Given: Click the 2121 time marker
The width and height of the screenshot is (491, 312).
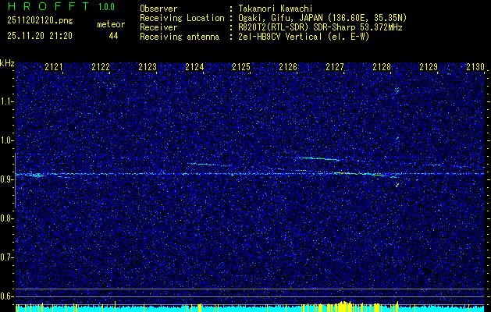Looking at the screenshot, I should [54, 67].
